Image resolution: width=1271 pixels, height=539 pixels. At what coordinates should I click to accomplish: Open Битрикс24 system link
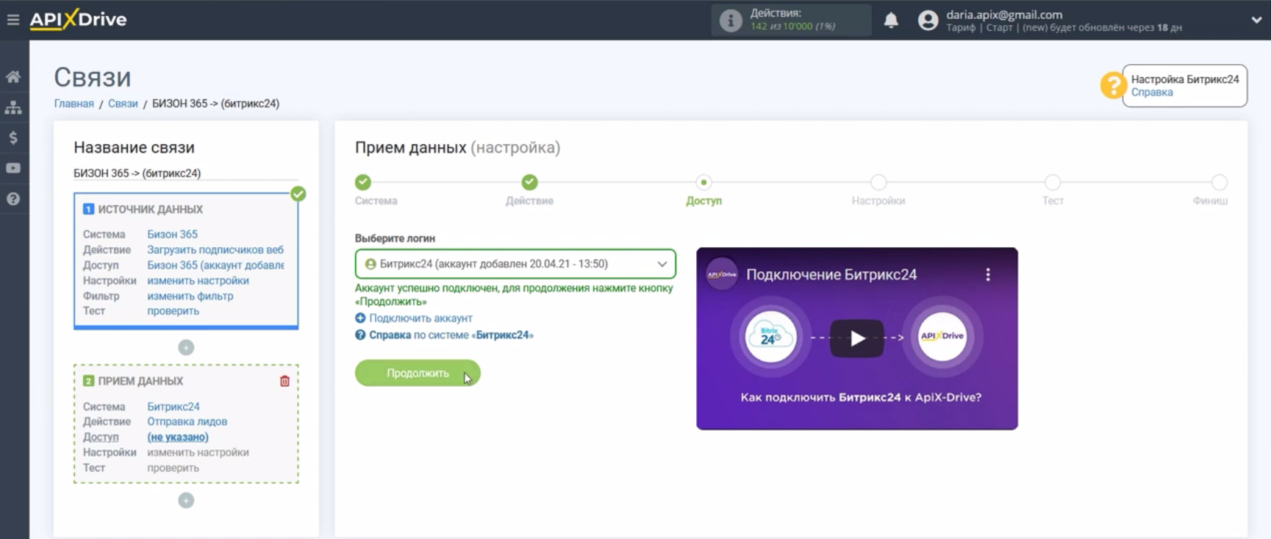coord(173,407)
